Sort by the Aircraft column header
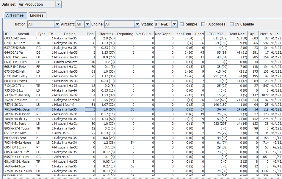The height and width of the screenshot is (179, 282). tap(23, 34)
